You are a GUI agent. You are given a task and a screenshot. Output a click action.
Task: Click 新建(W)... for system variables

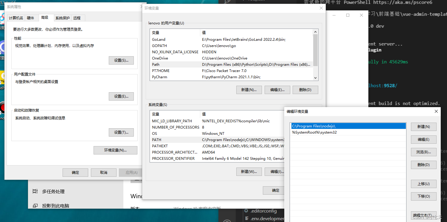tap(249, 172)
